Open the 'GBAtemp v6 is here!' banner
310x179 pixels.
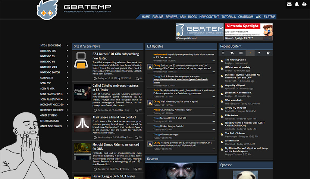[200, 32]
